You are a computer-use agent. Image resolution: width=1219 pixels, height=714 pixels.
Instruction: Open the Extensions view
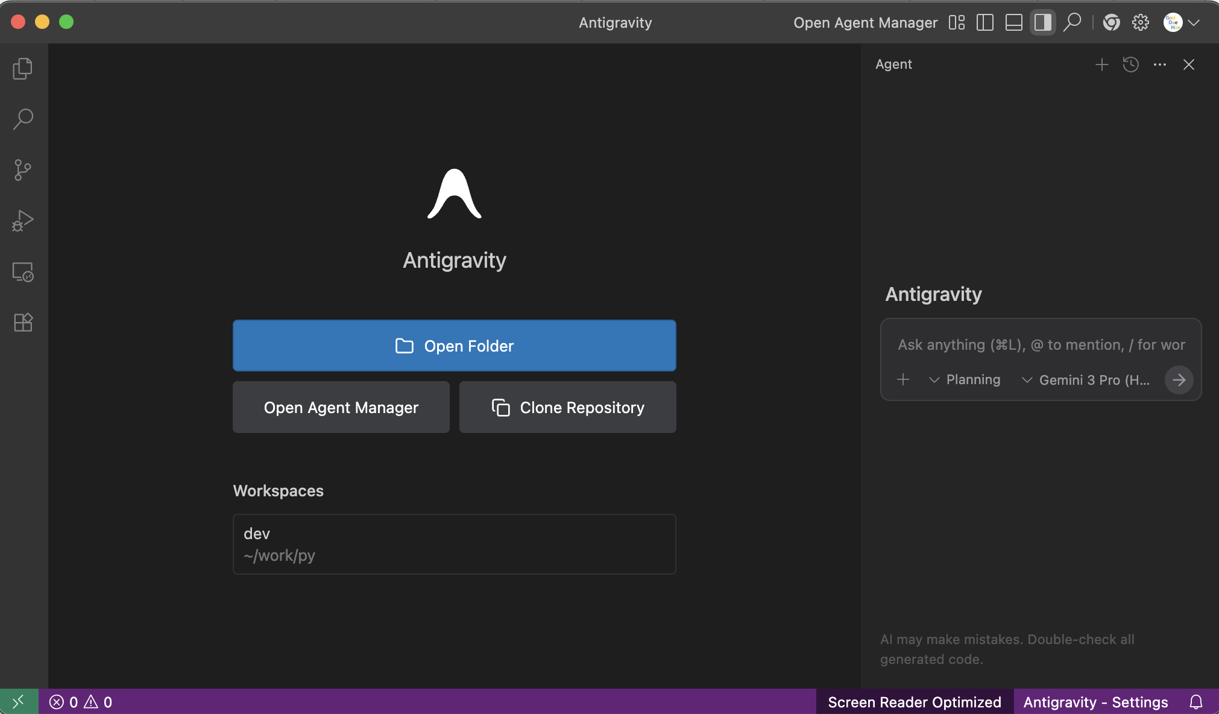(x=23, y=323)
